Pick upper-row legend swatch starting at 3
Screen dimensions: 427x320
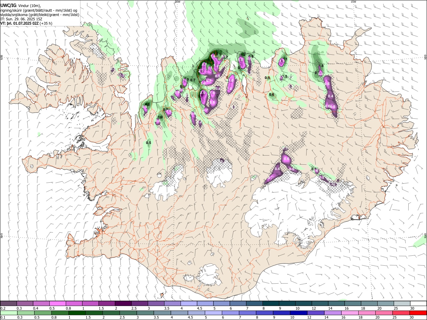156,304
